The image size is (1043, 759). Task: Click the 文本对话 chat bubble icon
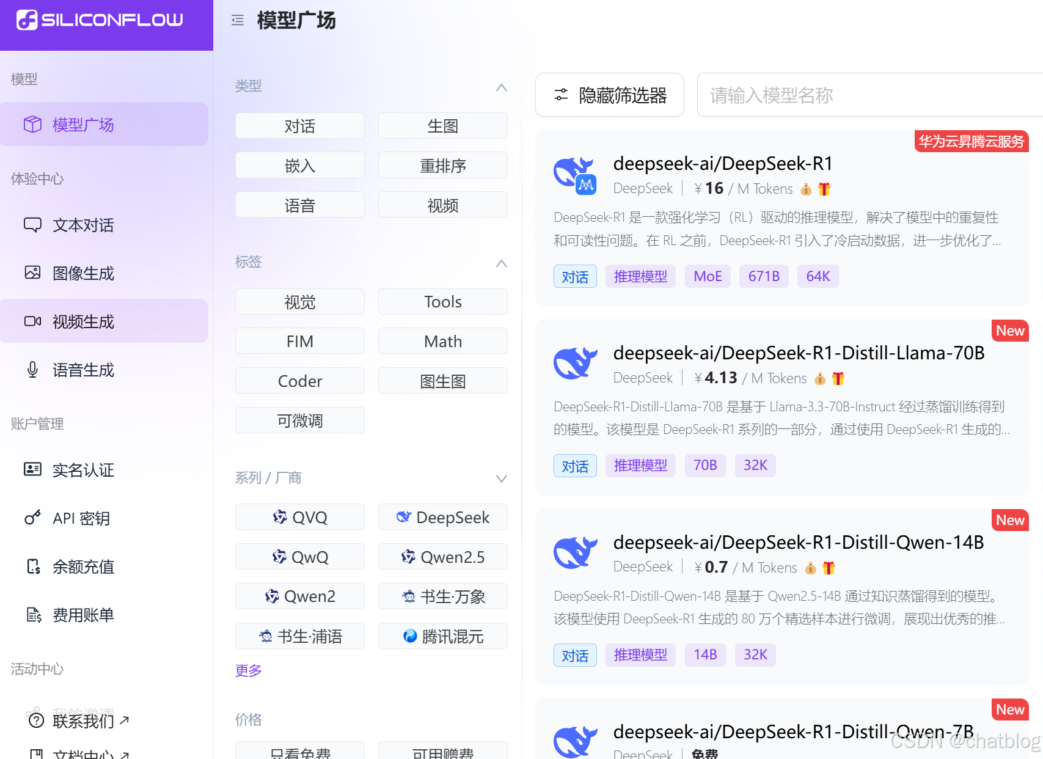coord(32,225)
